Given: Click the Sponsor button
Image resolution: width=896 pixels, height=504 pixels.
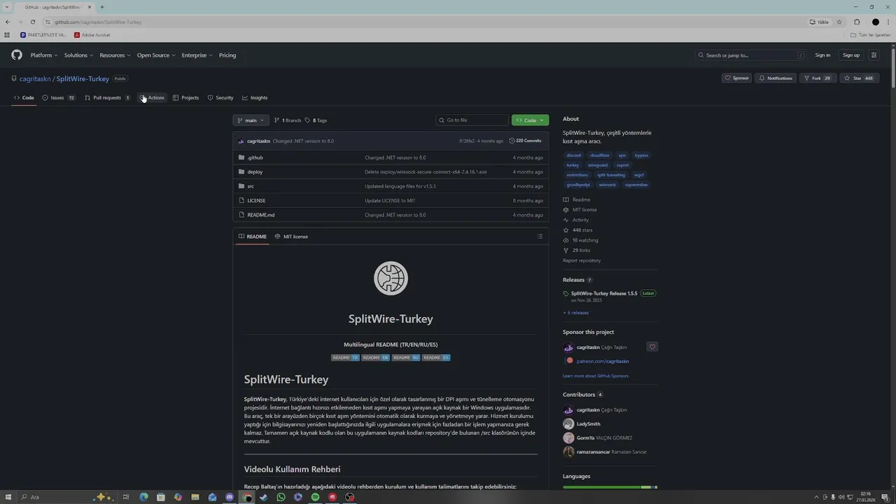Looking at the screenshot, I should pos(736,78).
